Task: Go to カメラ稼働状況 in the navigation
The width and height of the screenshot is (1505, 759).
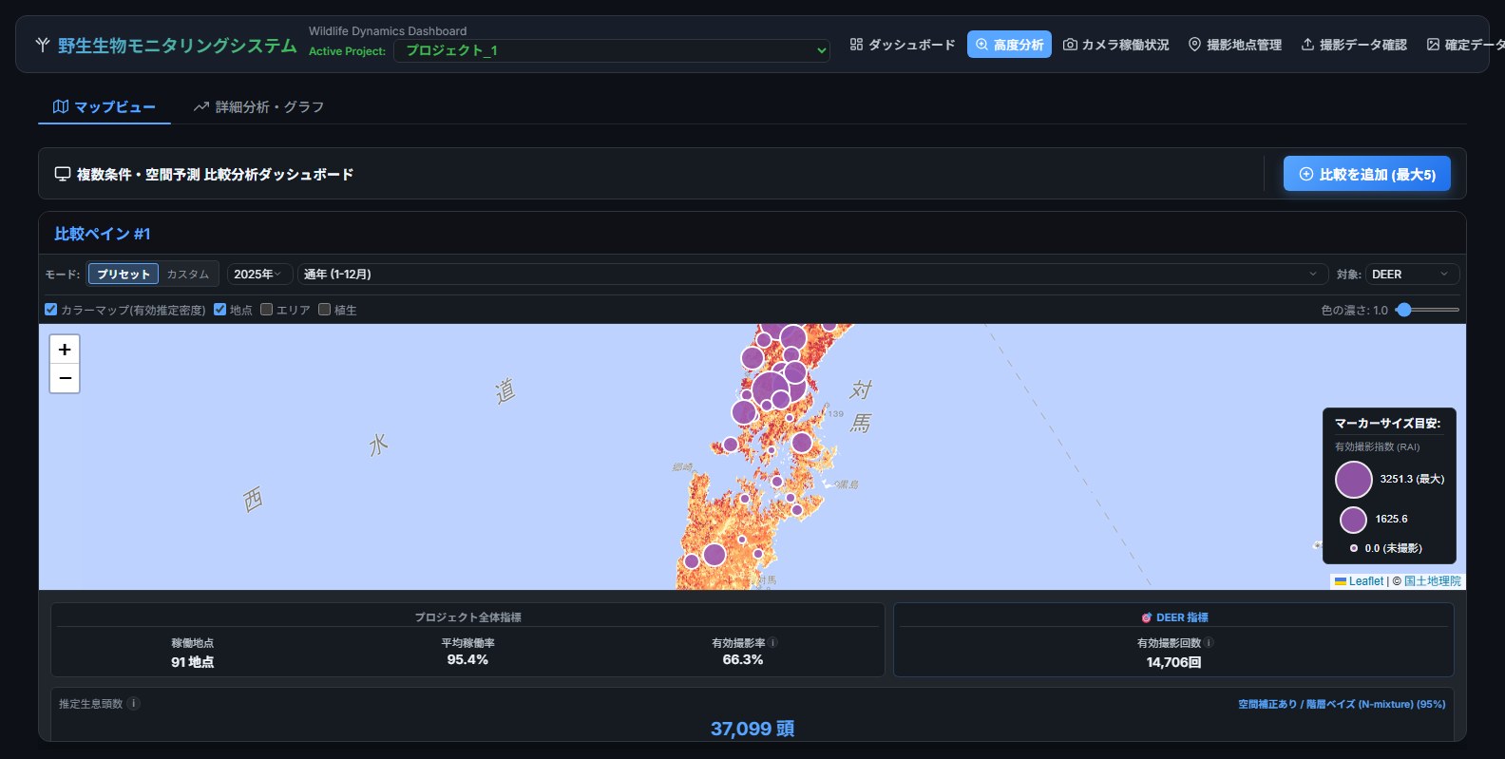Action: [1116, 45]
